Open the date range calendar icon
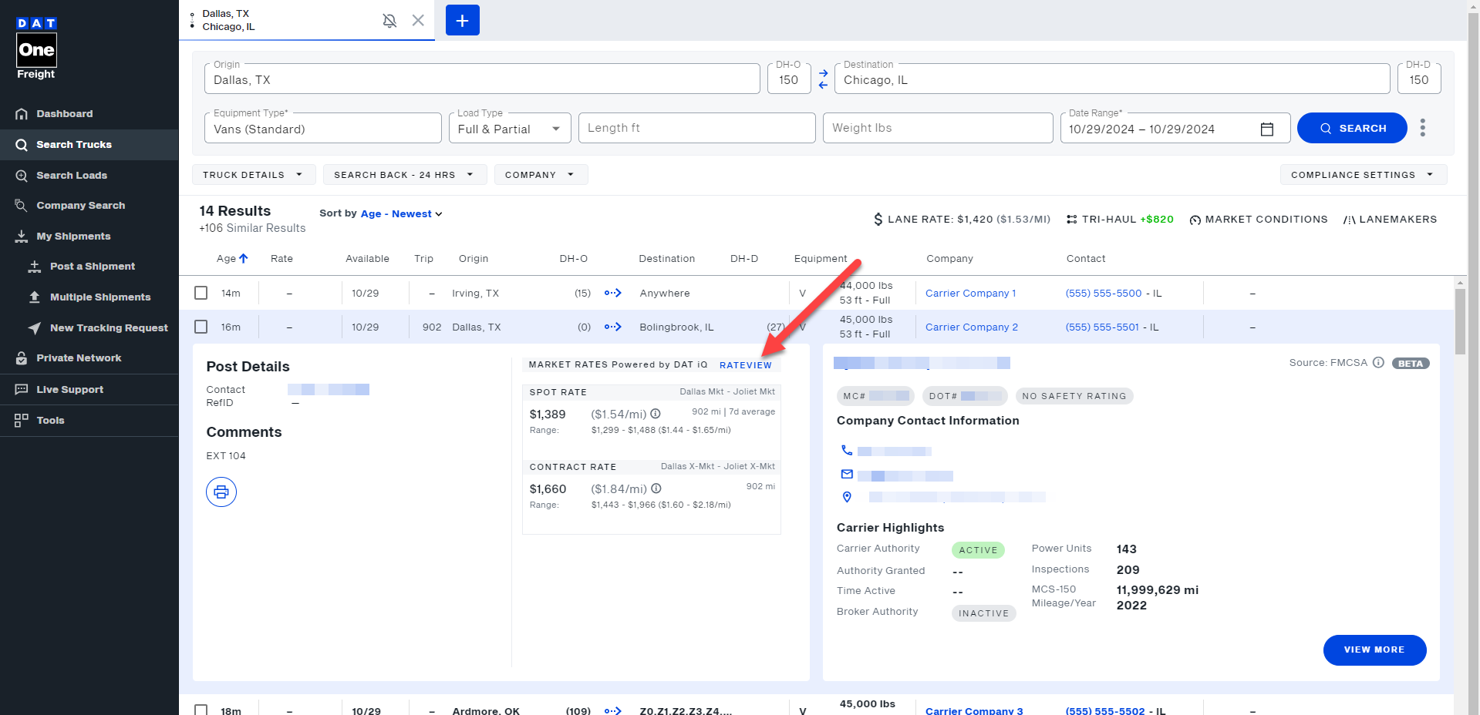Screen dimensions: 1480x715 [x=1267, y=129]
